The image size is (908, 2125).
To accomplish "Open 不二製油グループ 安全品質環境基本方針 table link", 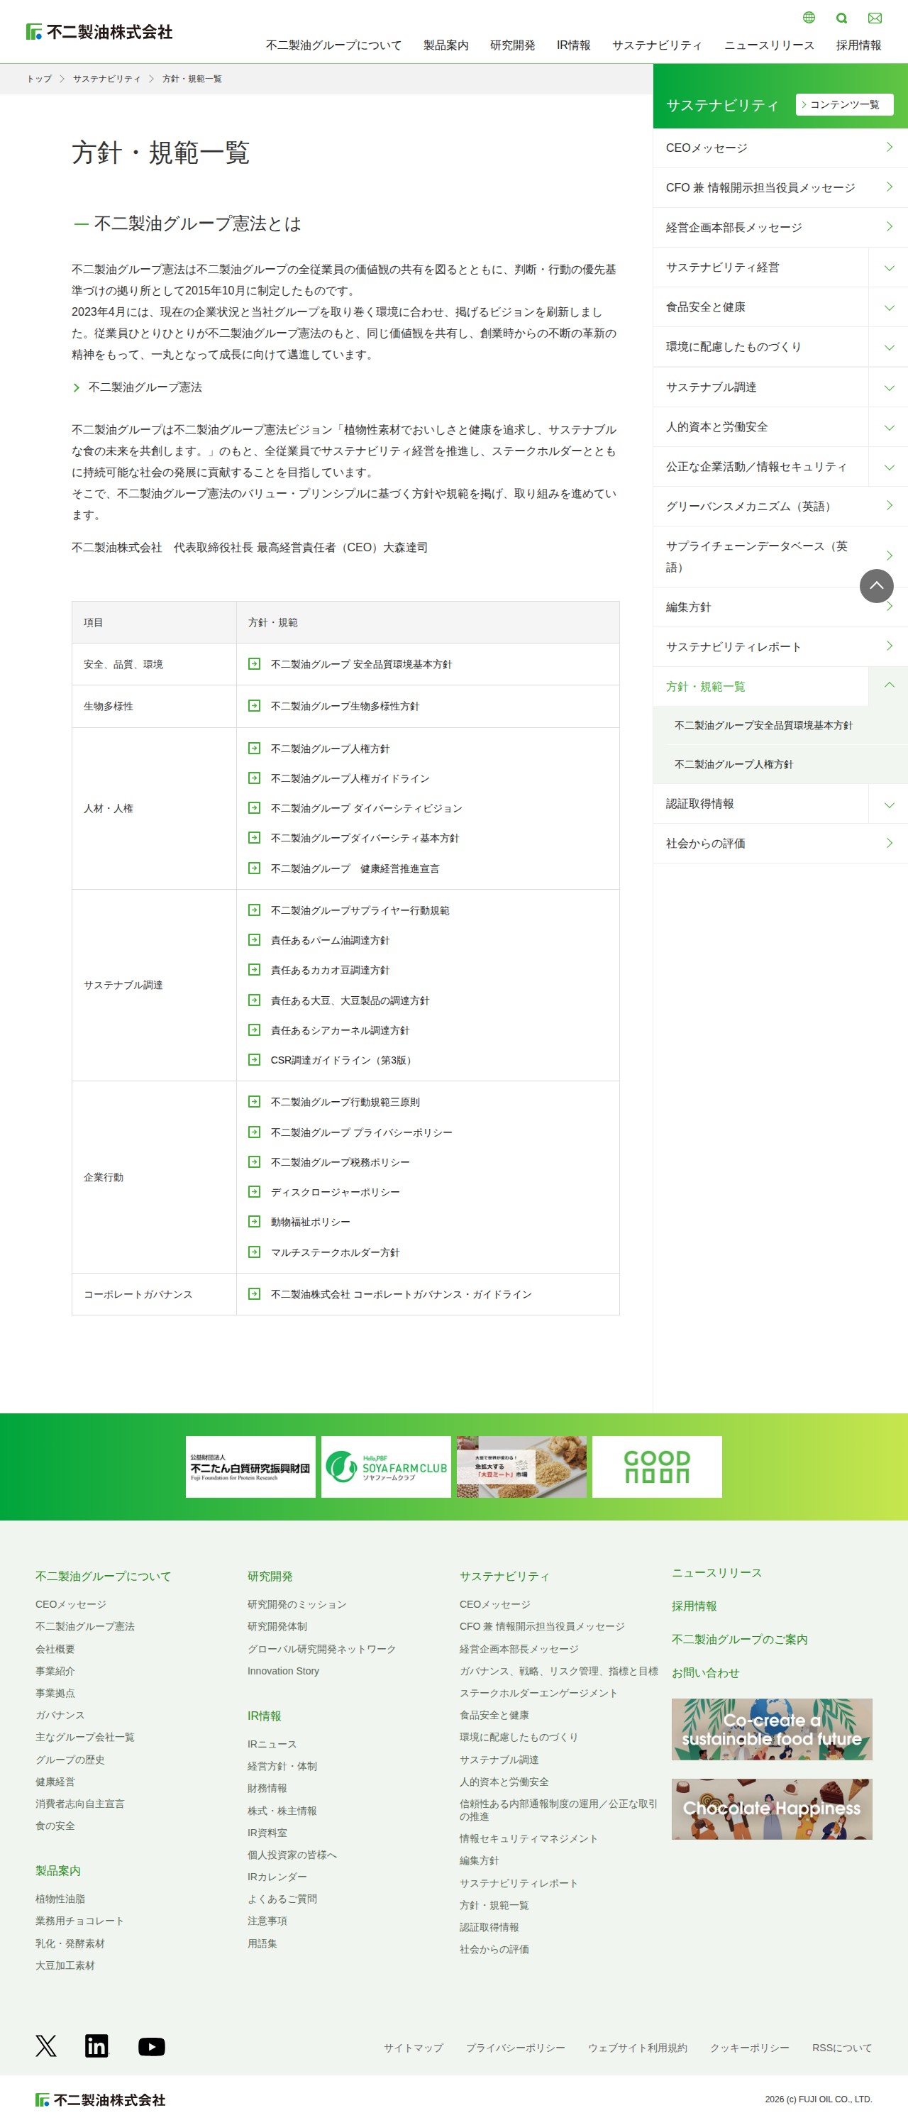I will 360,664.
